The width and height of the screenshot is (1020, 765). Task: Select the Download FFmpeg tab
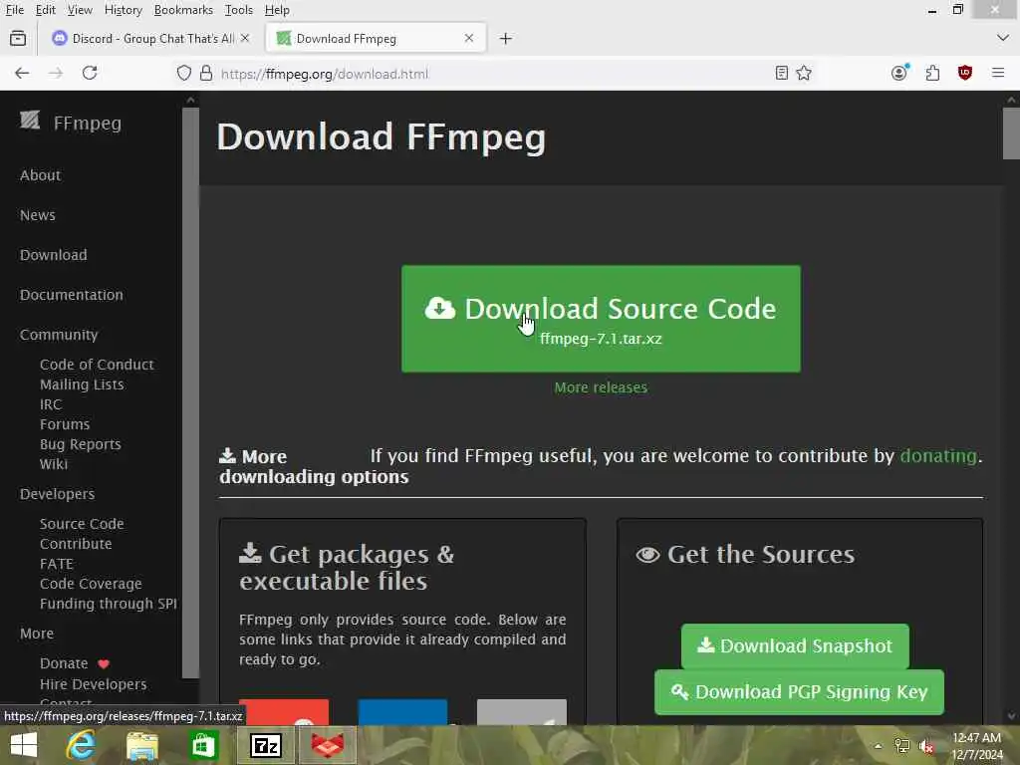tap(376, 39)
